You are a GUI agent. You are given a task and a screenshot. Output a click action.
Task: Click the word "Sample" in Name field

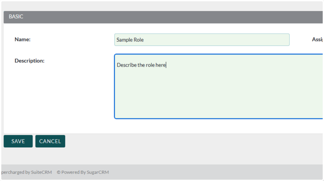point(124,40)
